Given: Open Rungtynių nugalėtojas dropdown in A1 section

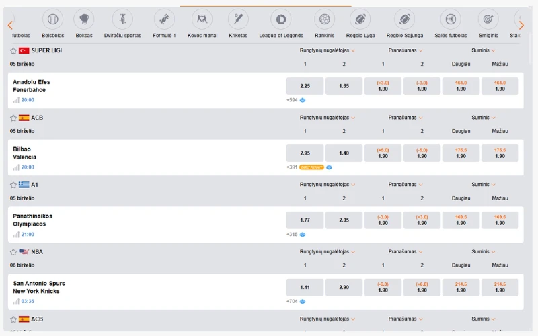Looking at the screenshot, I should click(328, 184).
